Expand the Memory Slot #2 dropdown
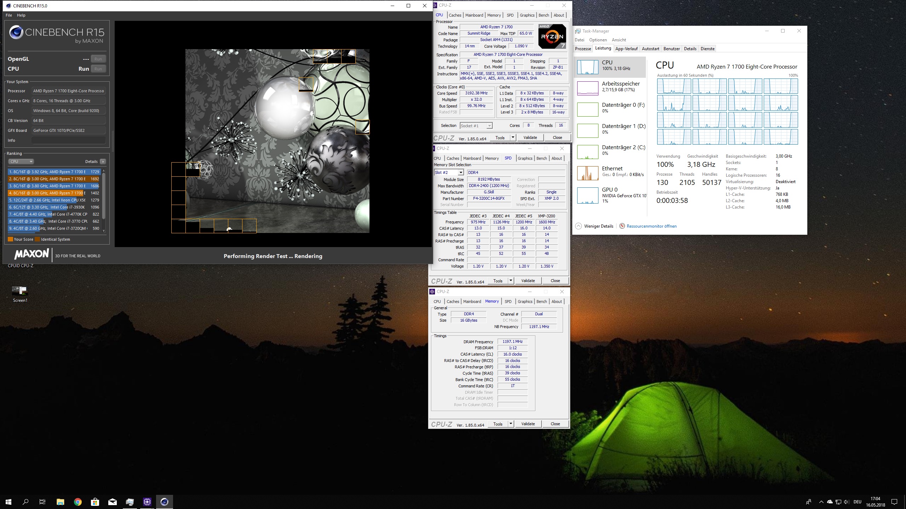Screen dimensions: 906x509 coord(460,172)
